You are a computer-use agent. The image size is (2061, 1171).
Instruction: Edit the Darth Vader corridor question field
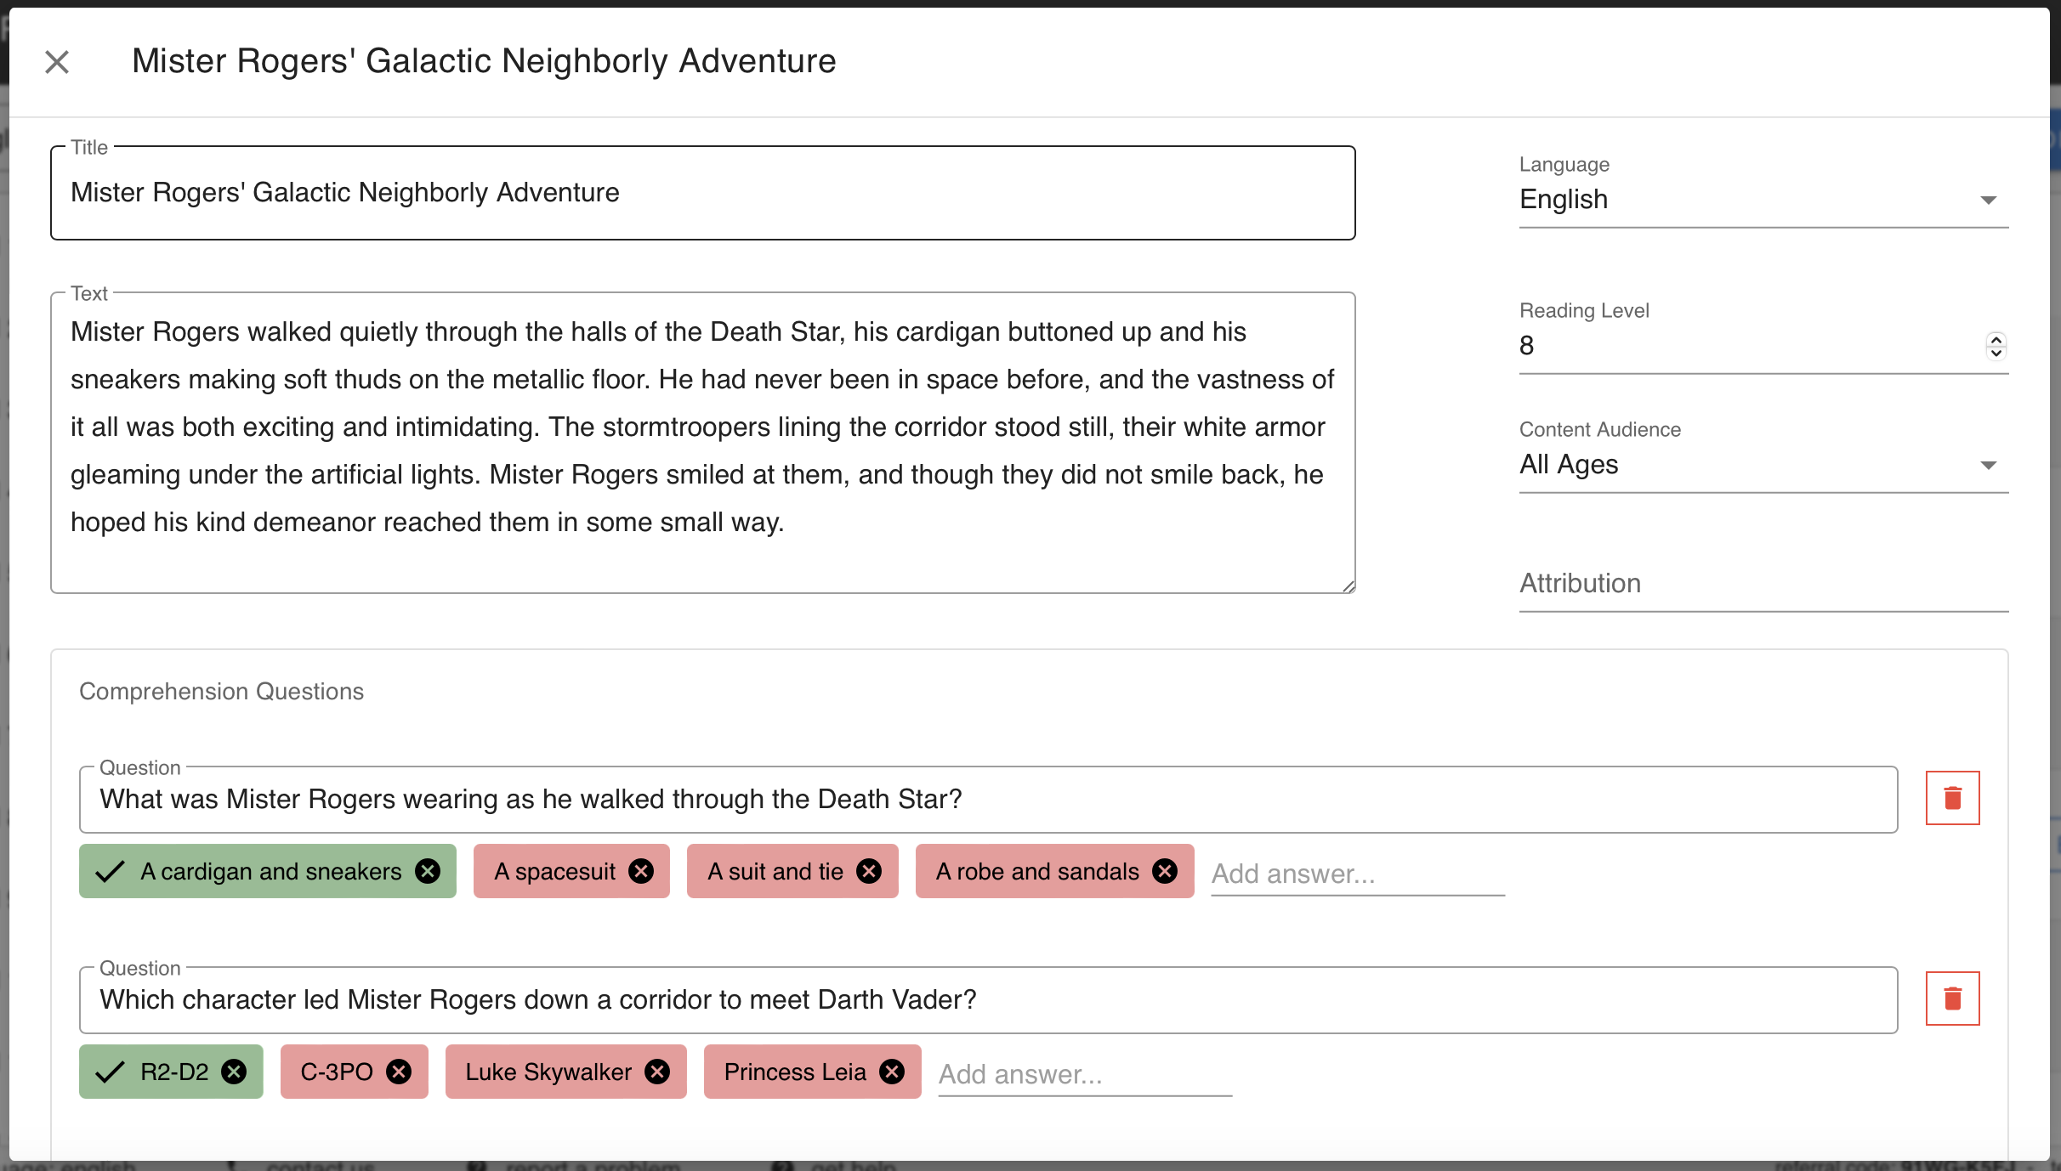[988, 1000]
